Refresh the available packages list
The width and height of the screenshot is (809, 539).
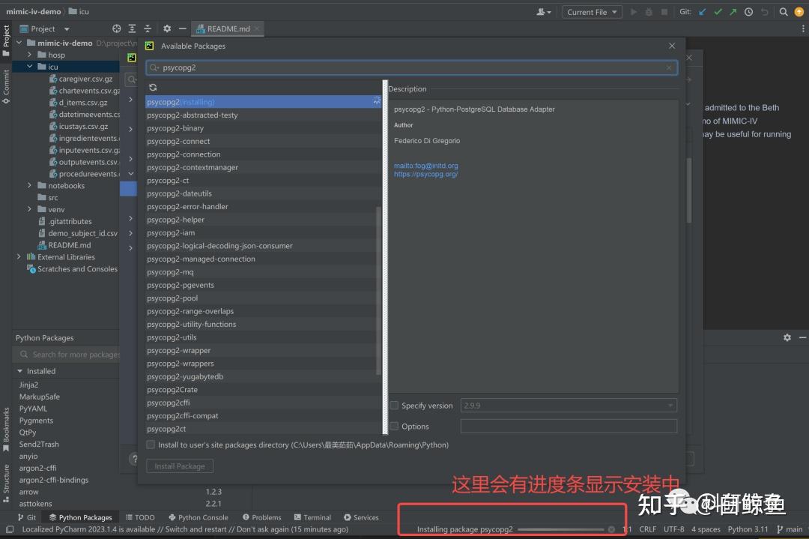pos(154,86)
